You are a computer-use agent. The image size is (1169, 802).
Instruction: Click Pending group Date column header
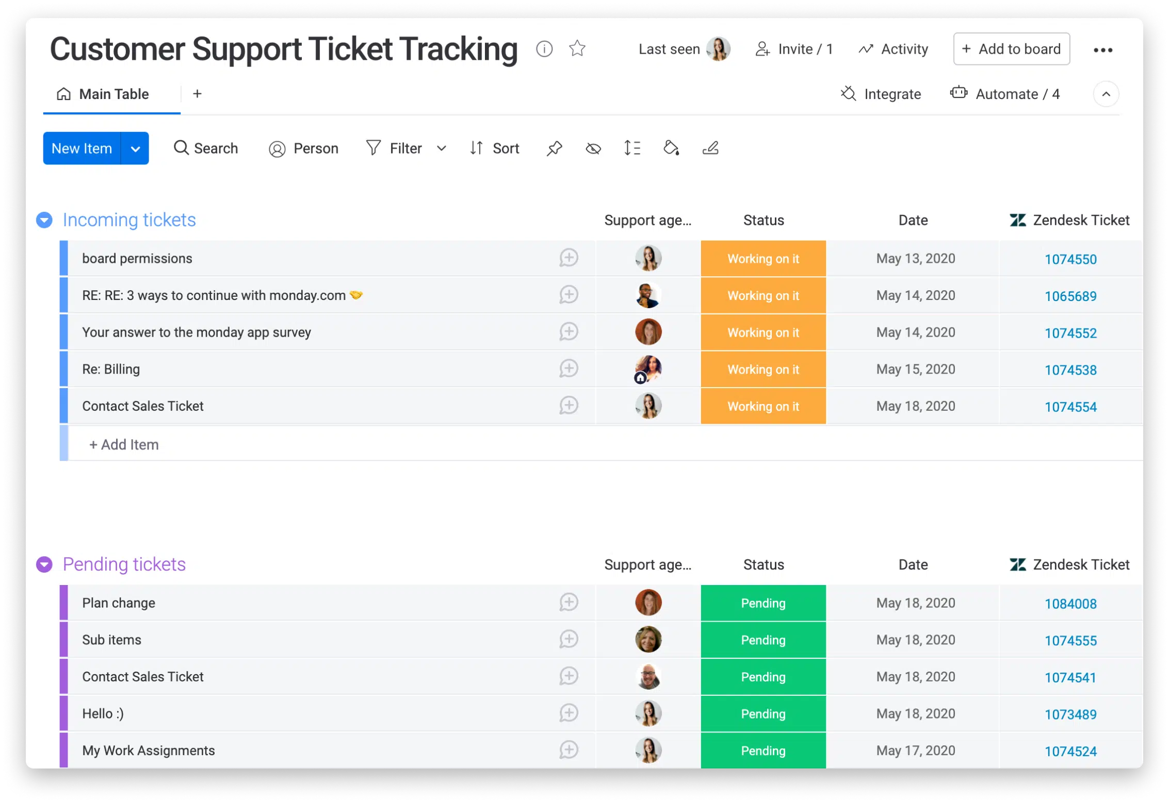point(913,565)
